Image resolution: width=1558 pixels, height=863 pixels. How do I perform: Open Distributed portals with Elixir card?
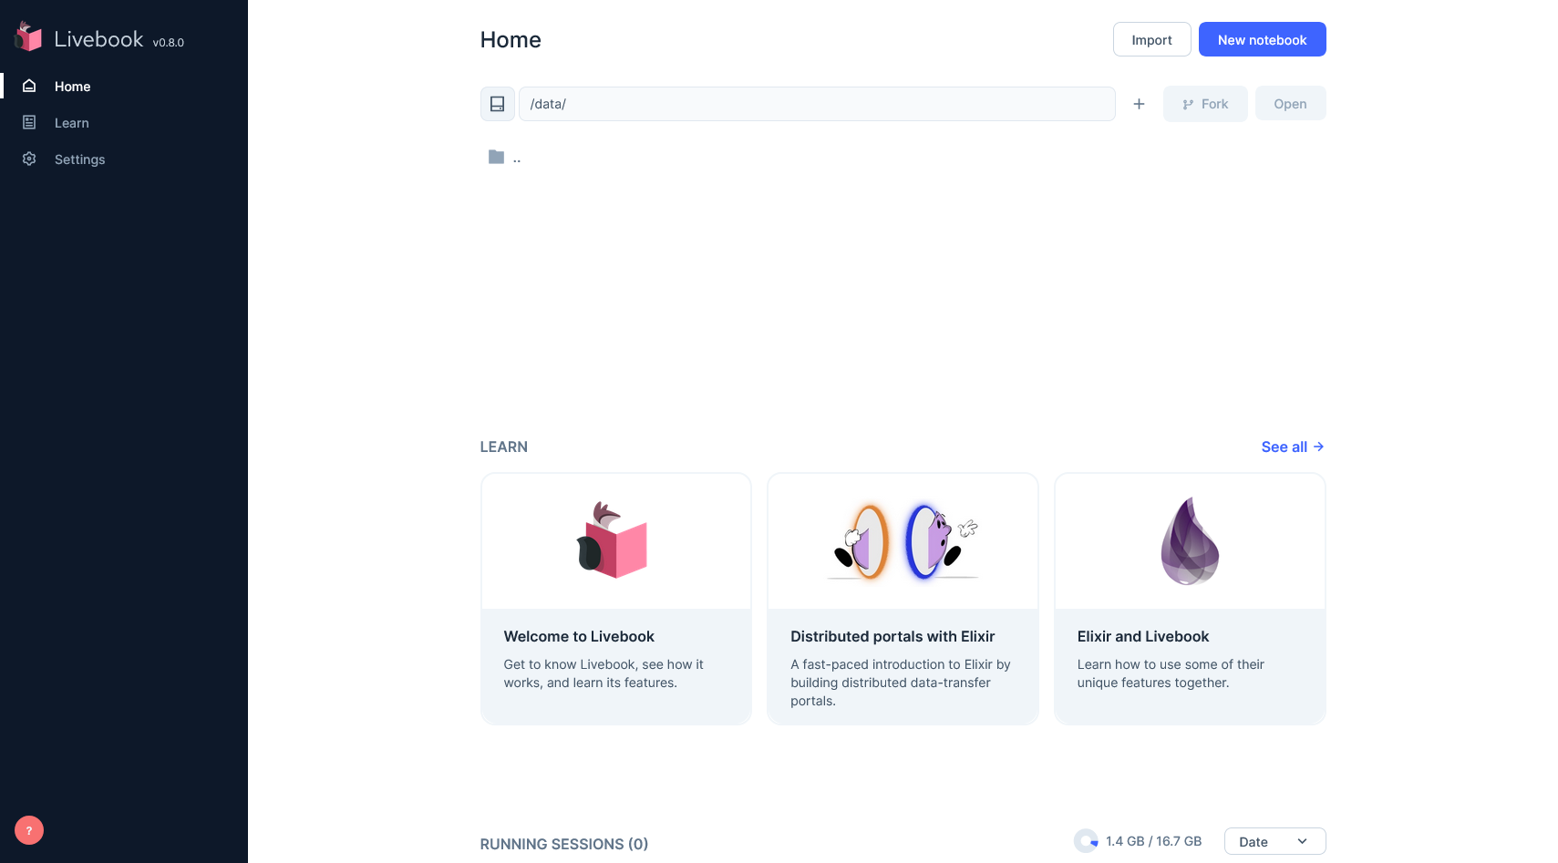pos(903,599)
